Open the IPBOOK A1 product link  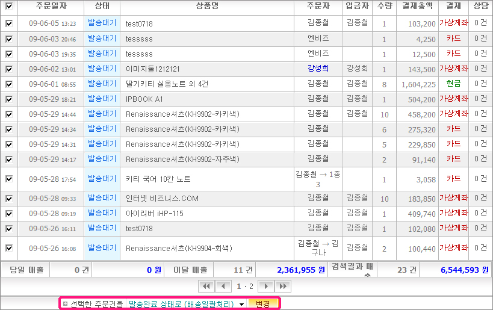click(x=144, y=99)
